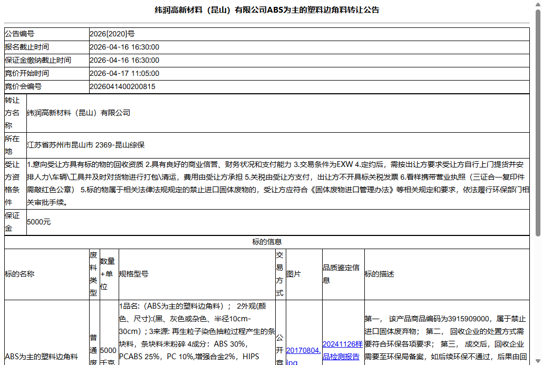Click the 规格型号 column header
The width and height of the screenshot is (542, 365).
197,274
